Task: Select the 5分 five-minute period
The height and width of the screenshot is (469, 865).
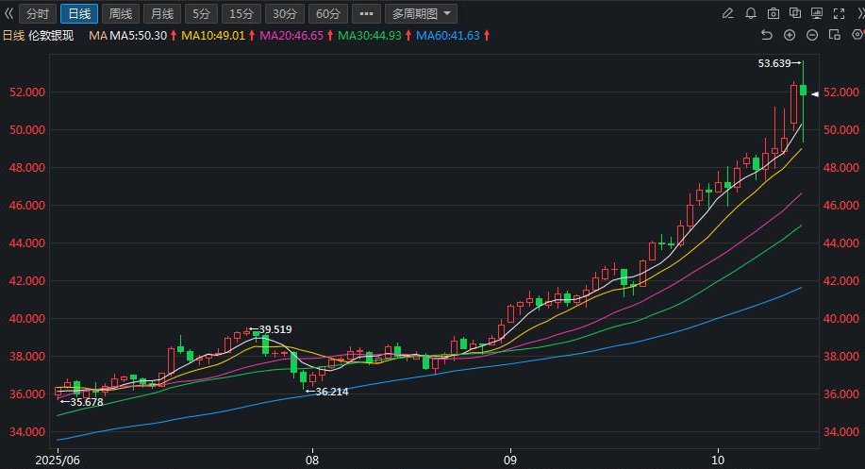Action: point(201,14)
